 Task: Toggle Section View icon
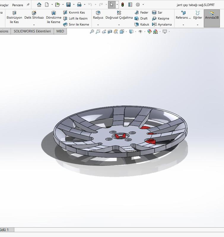click(x=110, y=31)
